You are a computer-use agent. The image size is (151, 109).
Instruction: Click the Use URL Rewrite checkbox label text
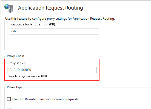coord(45,99)
